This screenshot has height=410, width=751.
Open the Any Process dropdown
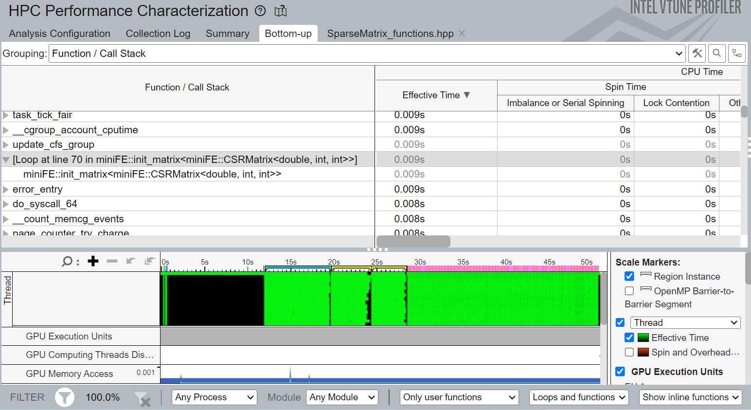(x=215, y=397)
